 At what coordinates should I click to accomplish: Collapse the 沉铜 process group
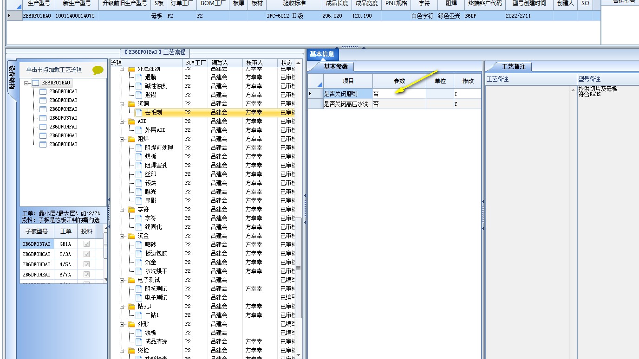123,104
